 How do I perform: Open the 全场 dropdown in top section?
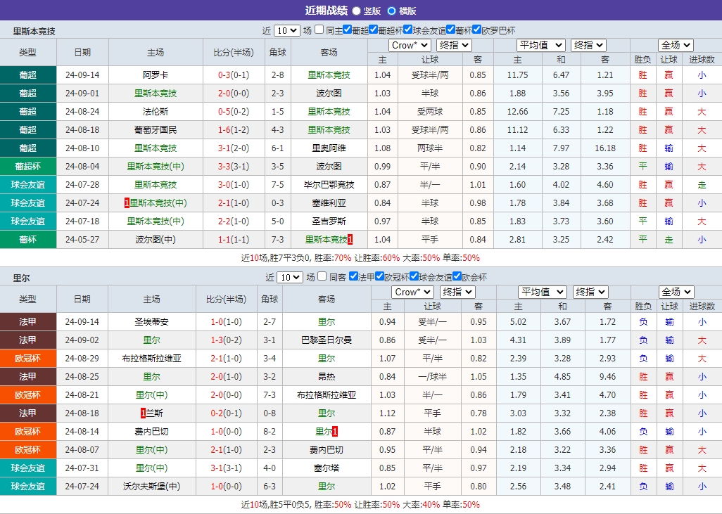(x=674, y=44)
